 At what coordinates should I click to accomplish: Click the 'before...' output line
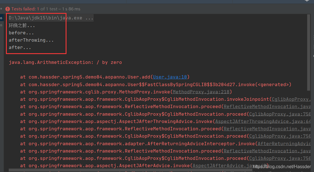coord(21,33)
